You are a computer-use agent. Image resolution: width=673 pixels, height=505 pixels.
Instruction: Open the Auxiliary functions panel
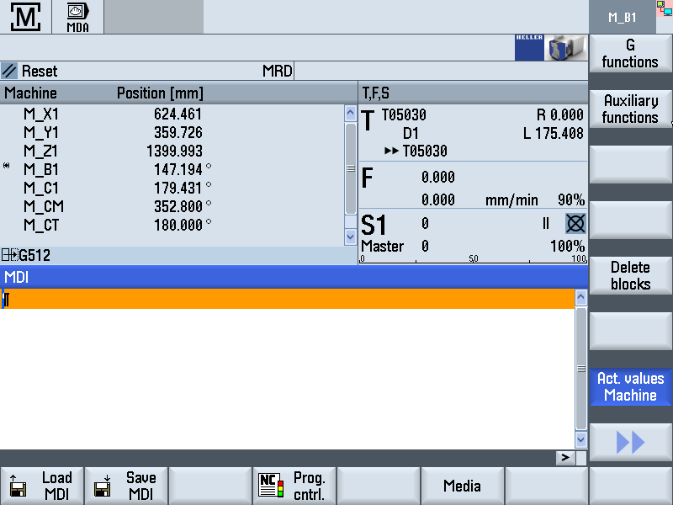click(x=630, y=109)
